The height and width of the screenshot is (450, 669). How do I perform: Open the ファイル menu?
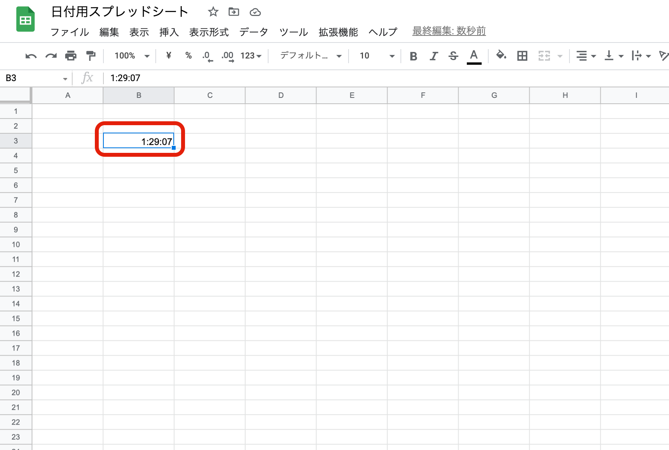coord(70,32)
